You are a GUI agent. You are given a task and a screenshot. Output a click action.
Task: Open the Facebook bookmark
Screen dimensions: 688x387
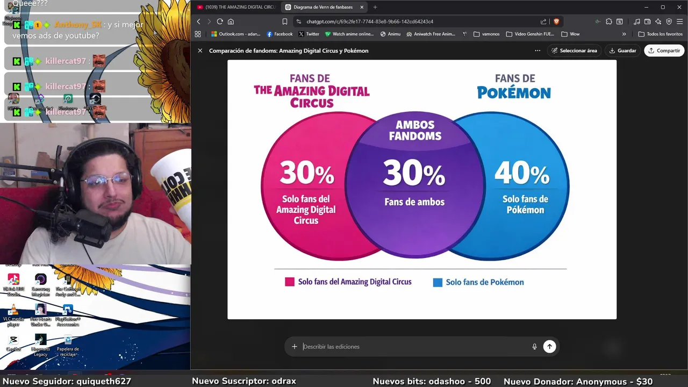[x=279, y=34]
